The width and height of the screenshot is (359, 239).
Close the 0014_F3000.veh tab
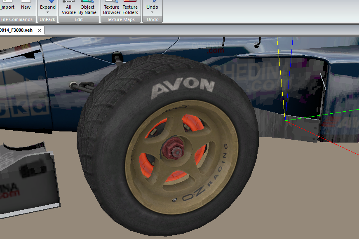40,30
